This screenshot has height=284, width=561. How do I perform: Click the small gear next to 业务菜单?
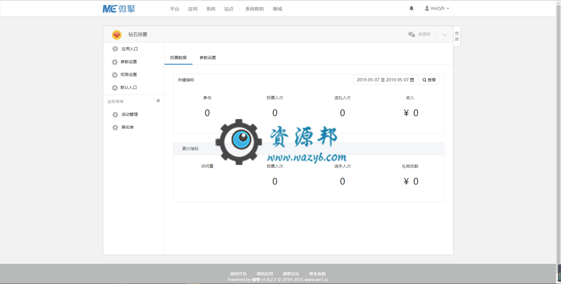coord(158,101)
